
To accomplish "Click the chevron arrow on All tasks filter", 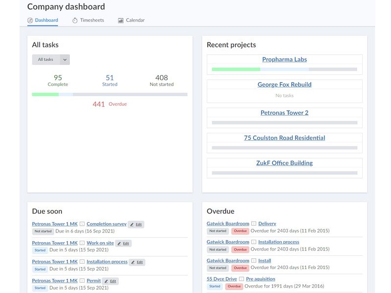I will pos(65,60).
